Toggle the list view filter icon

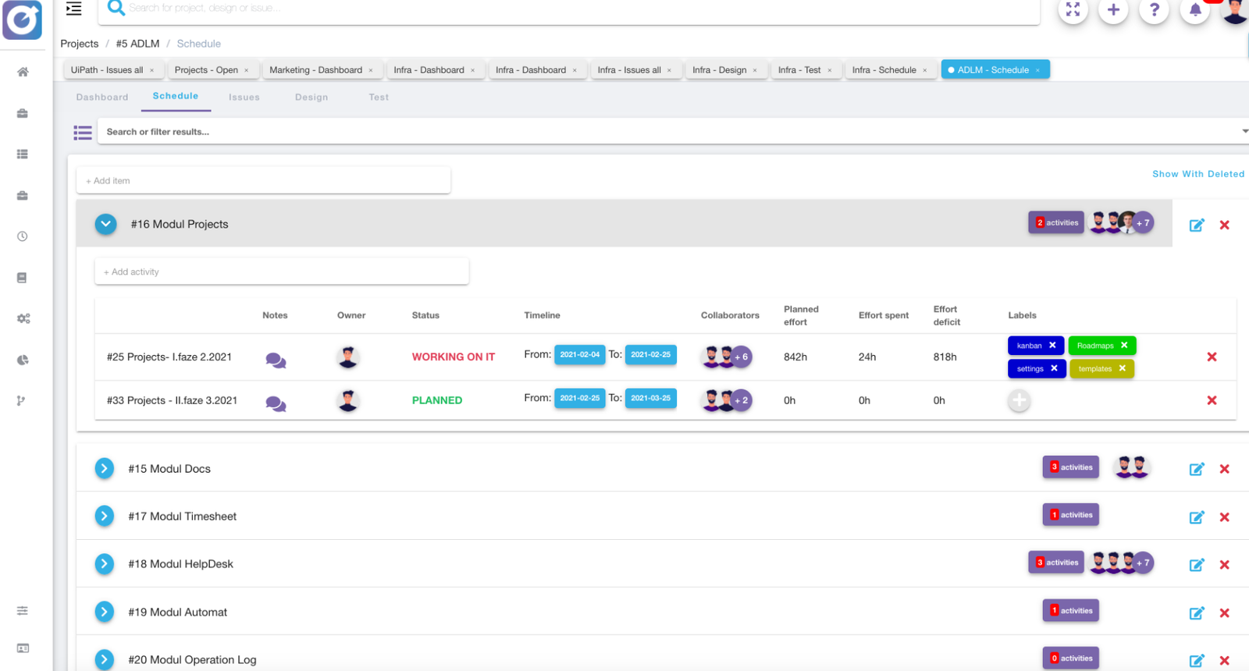click(83, 133)
